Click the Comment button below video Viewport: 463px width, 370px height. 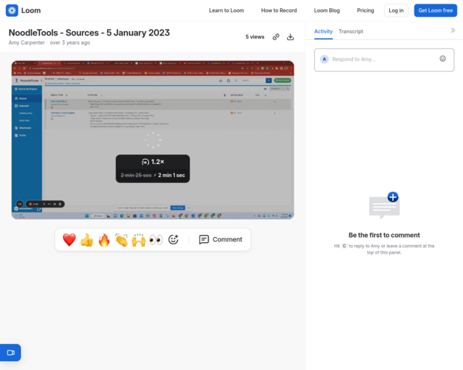(221, 240)
